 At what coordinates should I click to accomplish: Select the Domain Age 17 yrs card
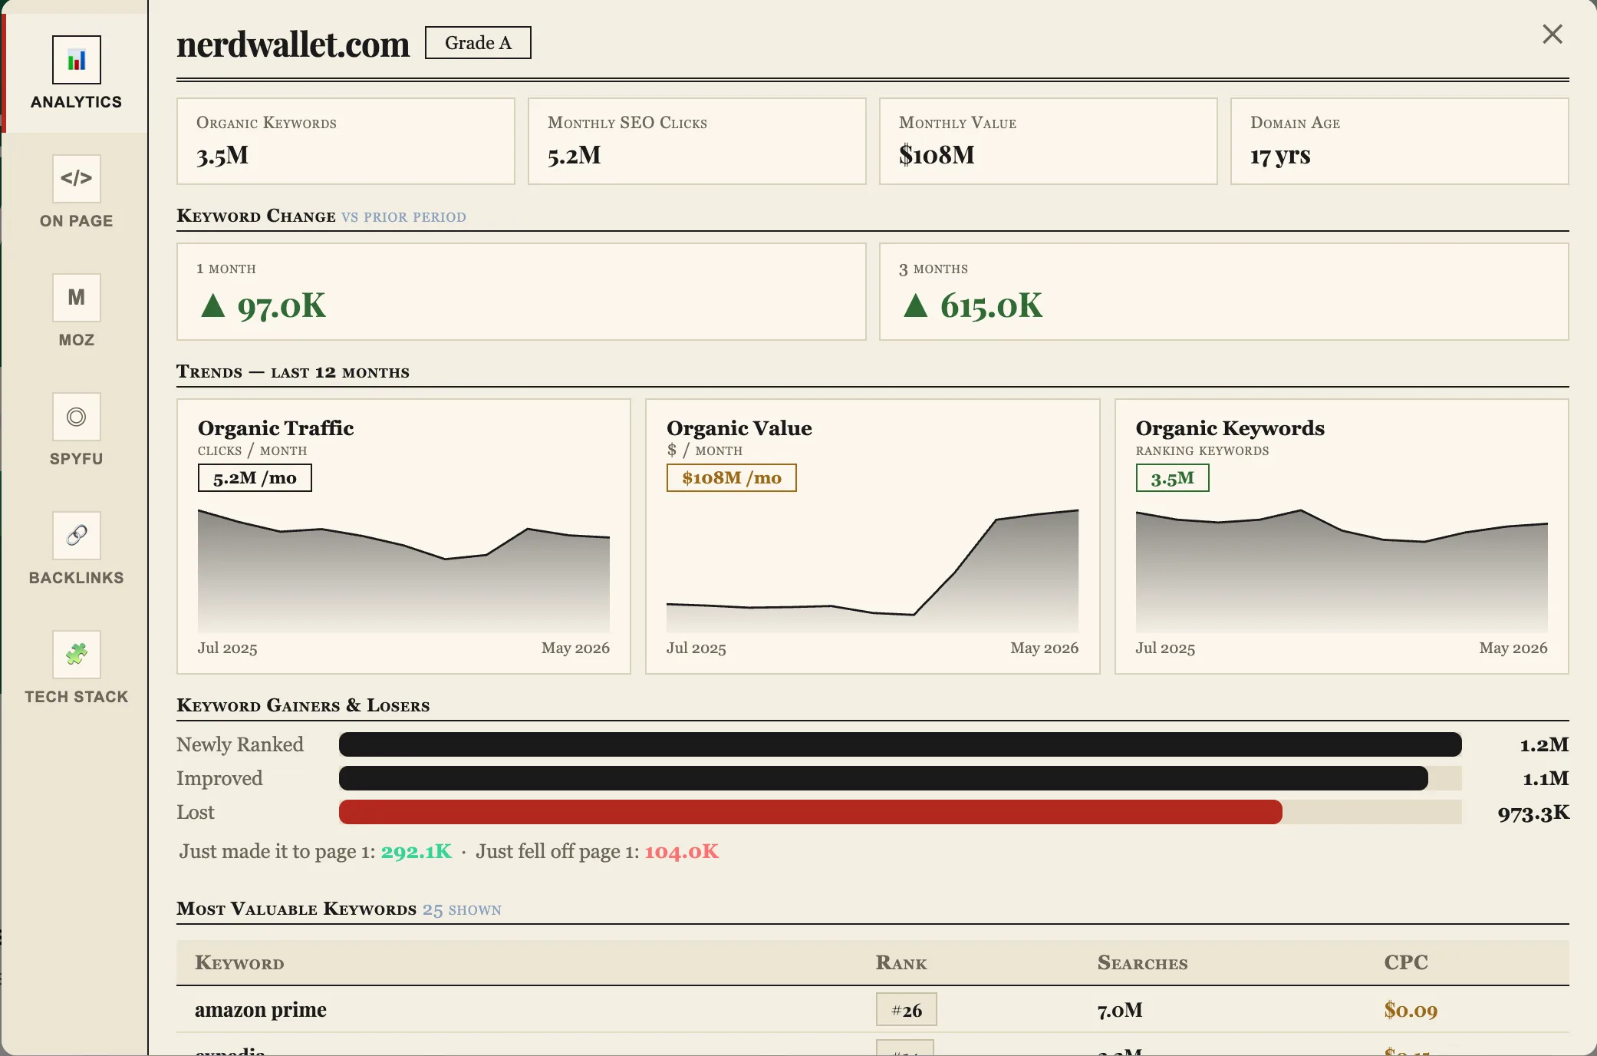(1400, 141)
